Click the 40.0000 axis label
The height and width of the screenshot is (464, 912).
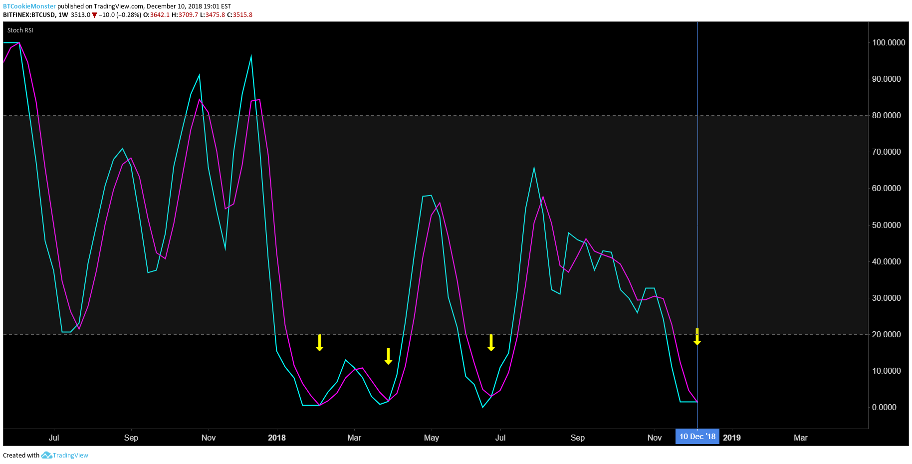click(887, 261)
